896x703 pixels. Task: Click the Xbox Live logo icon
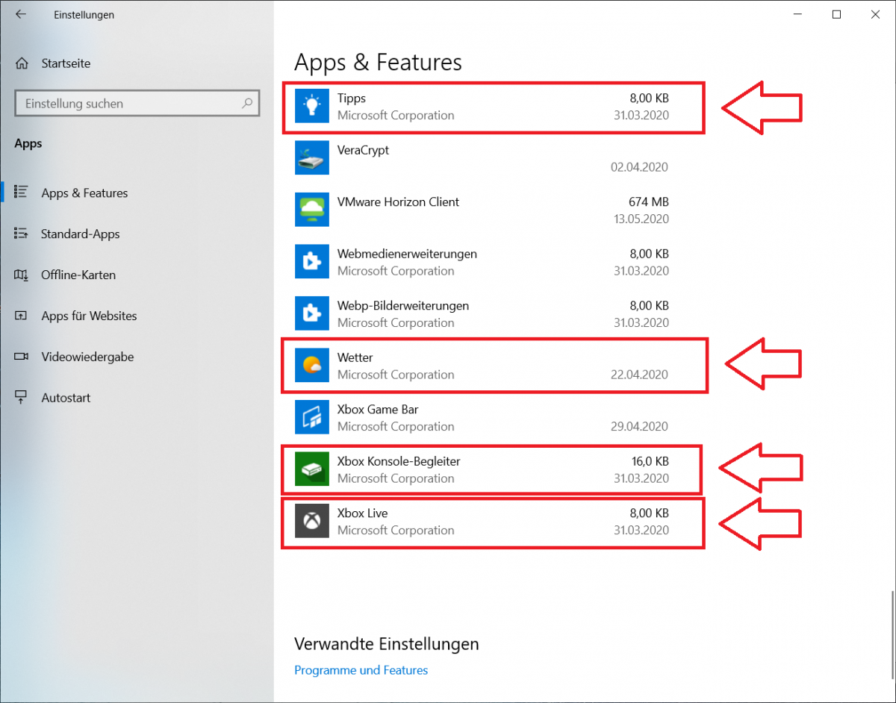[x=312, y=522]
